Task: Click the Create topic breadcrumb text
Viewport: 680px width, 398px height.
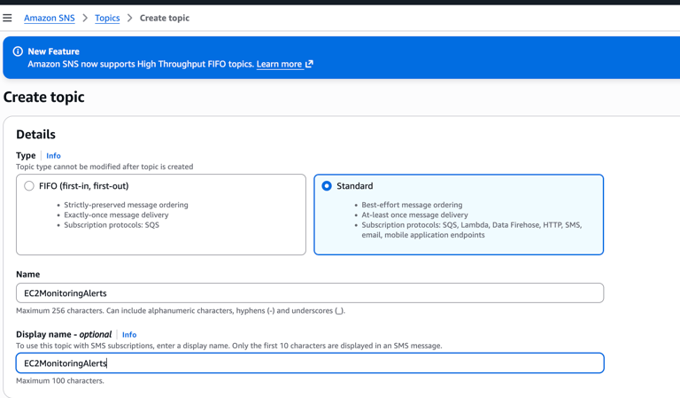Action: pyautogui.click(x=165, y=18)
